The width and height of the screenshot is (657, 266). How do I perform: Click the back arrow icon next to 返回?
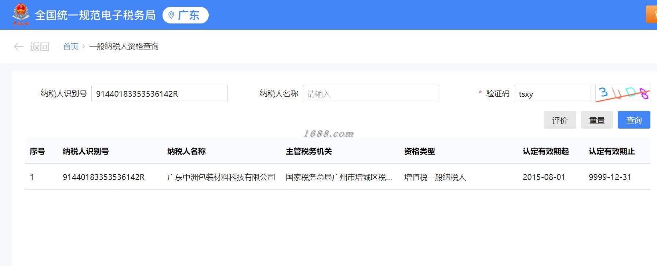click(x=19, y=47)
